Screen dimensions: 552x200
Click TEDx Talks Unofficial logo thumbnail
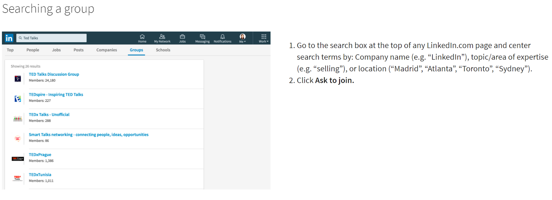pos(18,119)
